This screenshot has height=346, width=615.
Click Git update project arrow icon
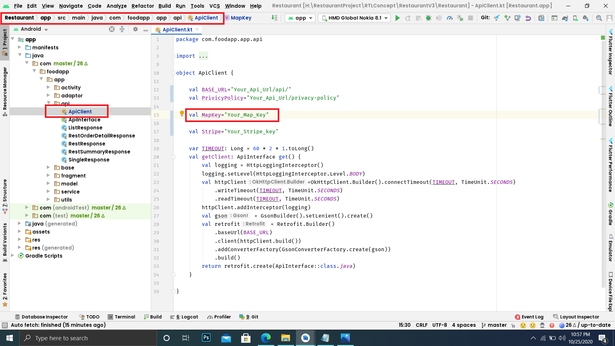point(497,18)
